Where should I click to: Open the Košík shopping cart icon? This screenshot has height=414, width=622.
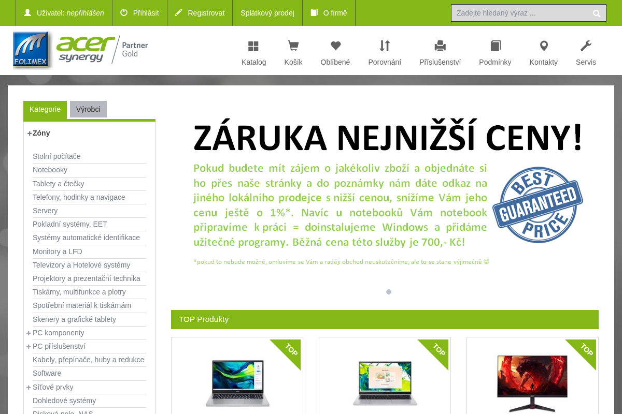click(293, 46)
